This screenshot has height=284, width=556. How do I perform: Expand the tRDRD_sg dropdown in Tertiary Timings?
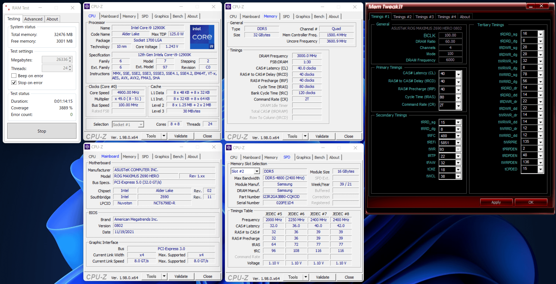tap(540, 34)
